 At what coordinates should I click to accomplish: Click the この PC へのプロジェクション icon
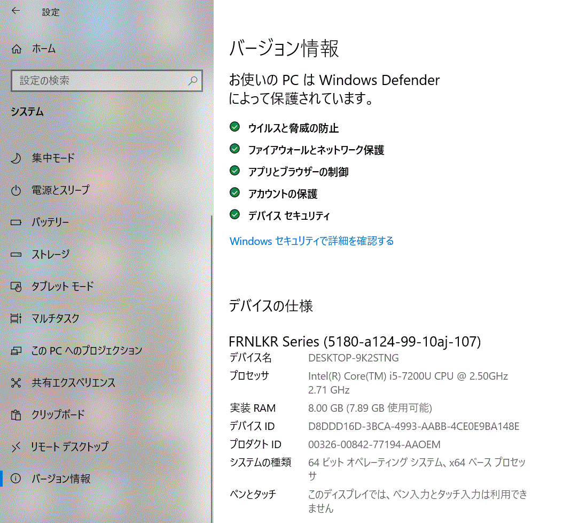point(16,351)
